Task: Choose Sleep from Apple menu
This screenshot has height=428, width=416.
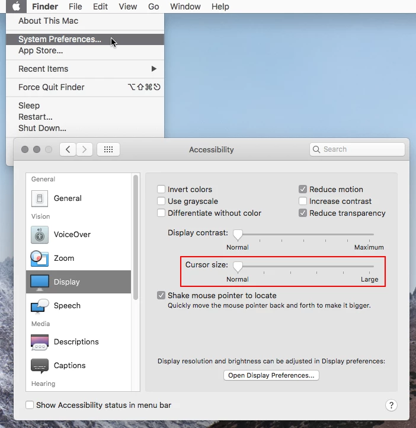Action: (85, 106)
